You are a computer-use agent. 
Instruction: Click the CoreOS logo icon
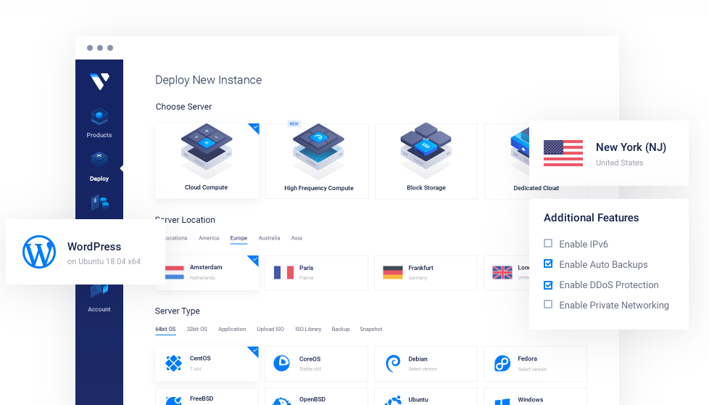point(282,363)
